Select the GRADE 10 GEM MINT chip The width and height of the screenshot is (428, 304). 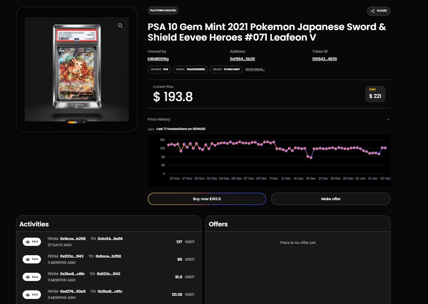pos(226,69)
